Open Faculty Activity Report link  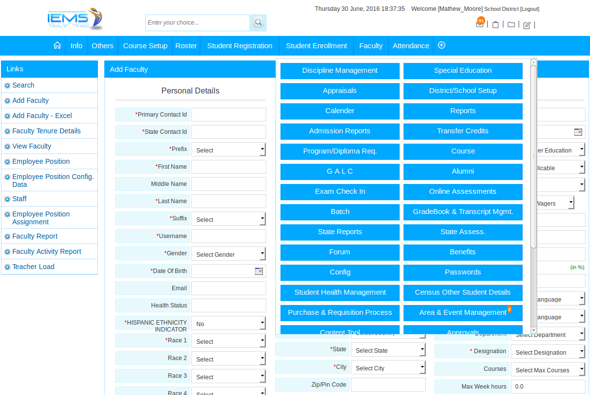[47, 252]
